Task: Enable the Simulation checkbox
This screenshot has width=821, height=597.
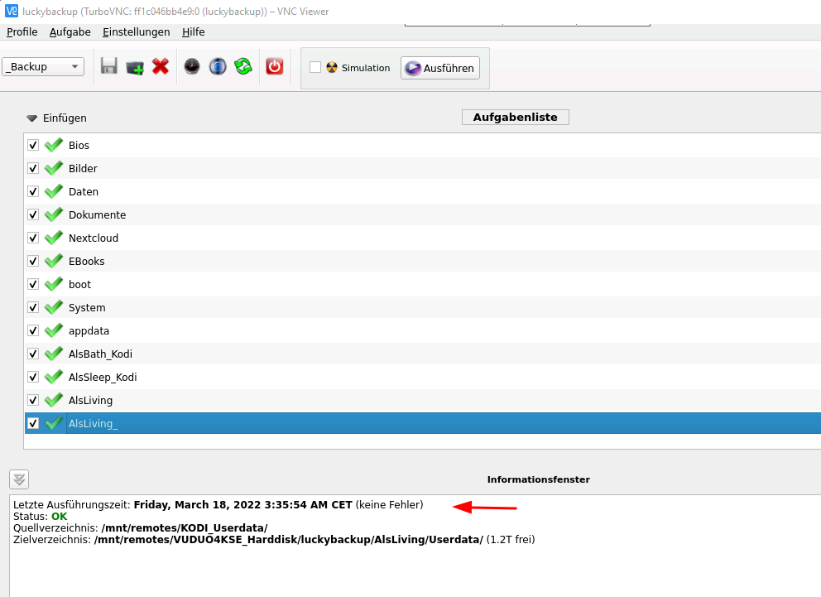Action: [315, 68]
